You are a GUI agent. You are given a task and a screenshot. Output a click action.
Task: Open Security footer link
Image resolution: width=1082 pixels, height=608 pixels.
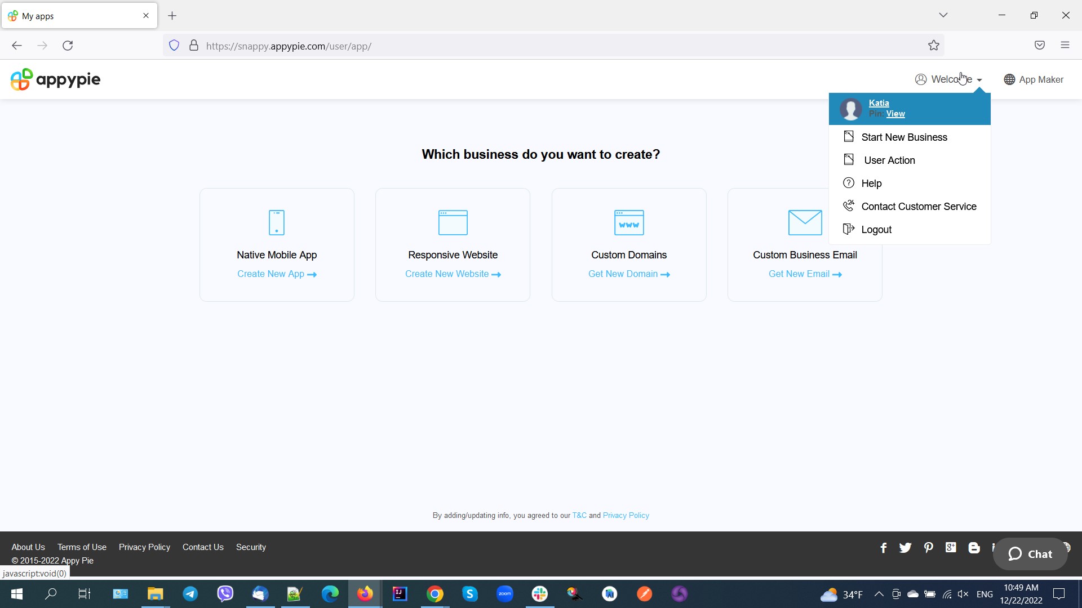(x=251, y=547)
